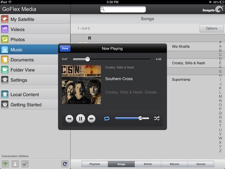225x169 pixels.
Task: Open Folder View label in sidebar
Action: point(23,70)
